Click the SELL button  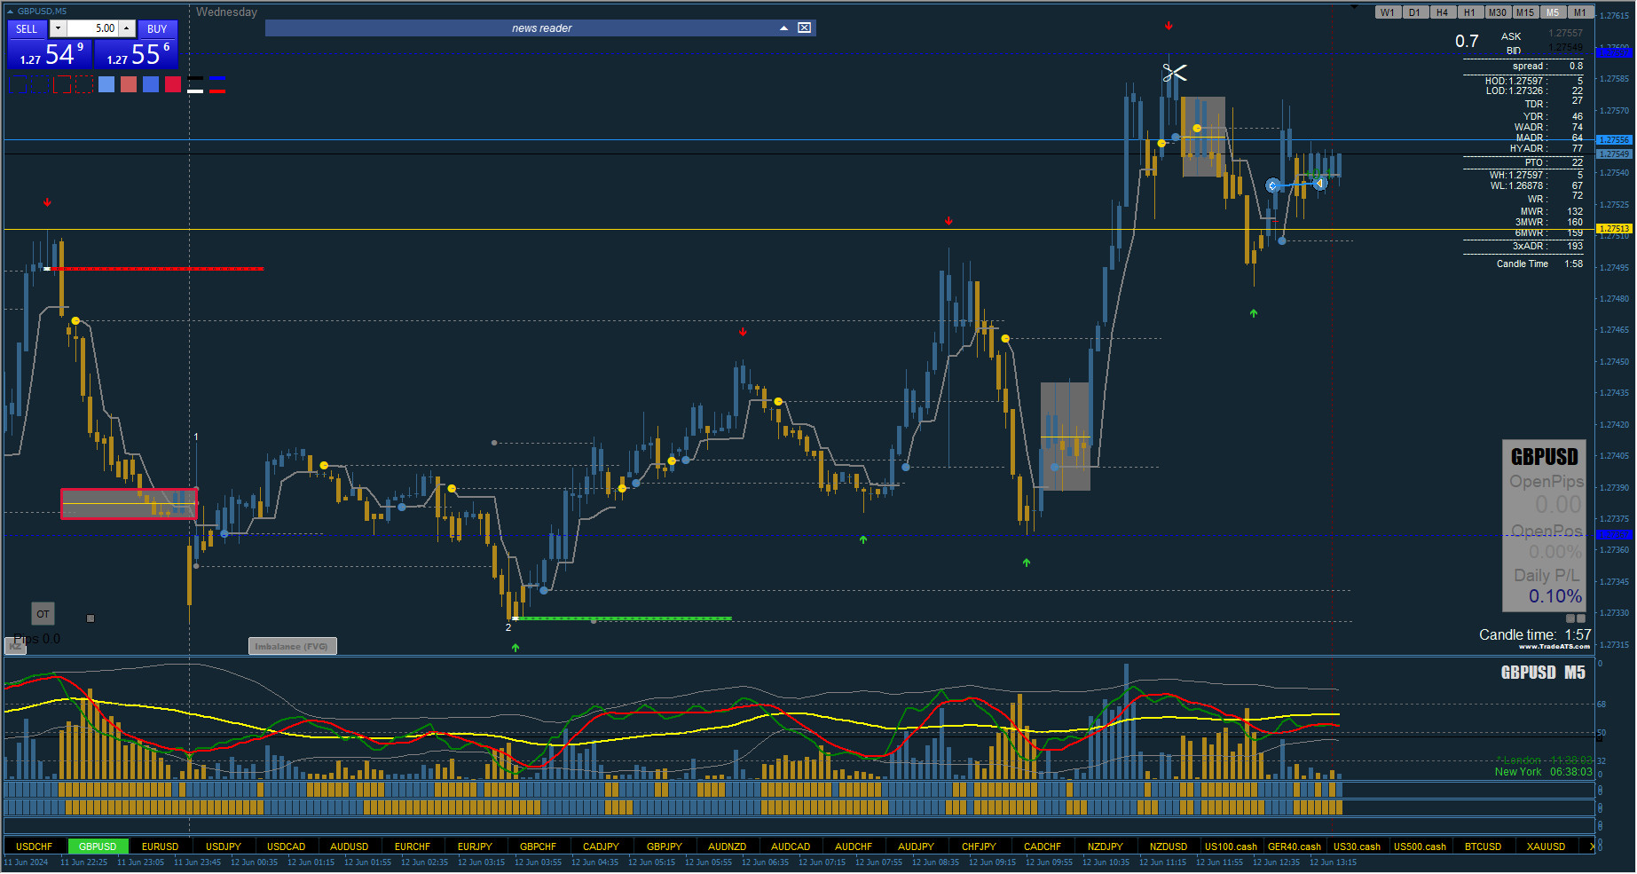28,28
